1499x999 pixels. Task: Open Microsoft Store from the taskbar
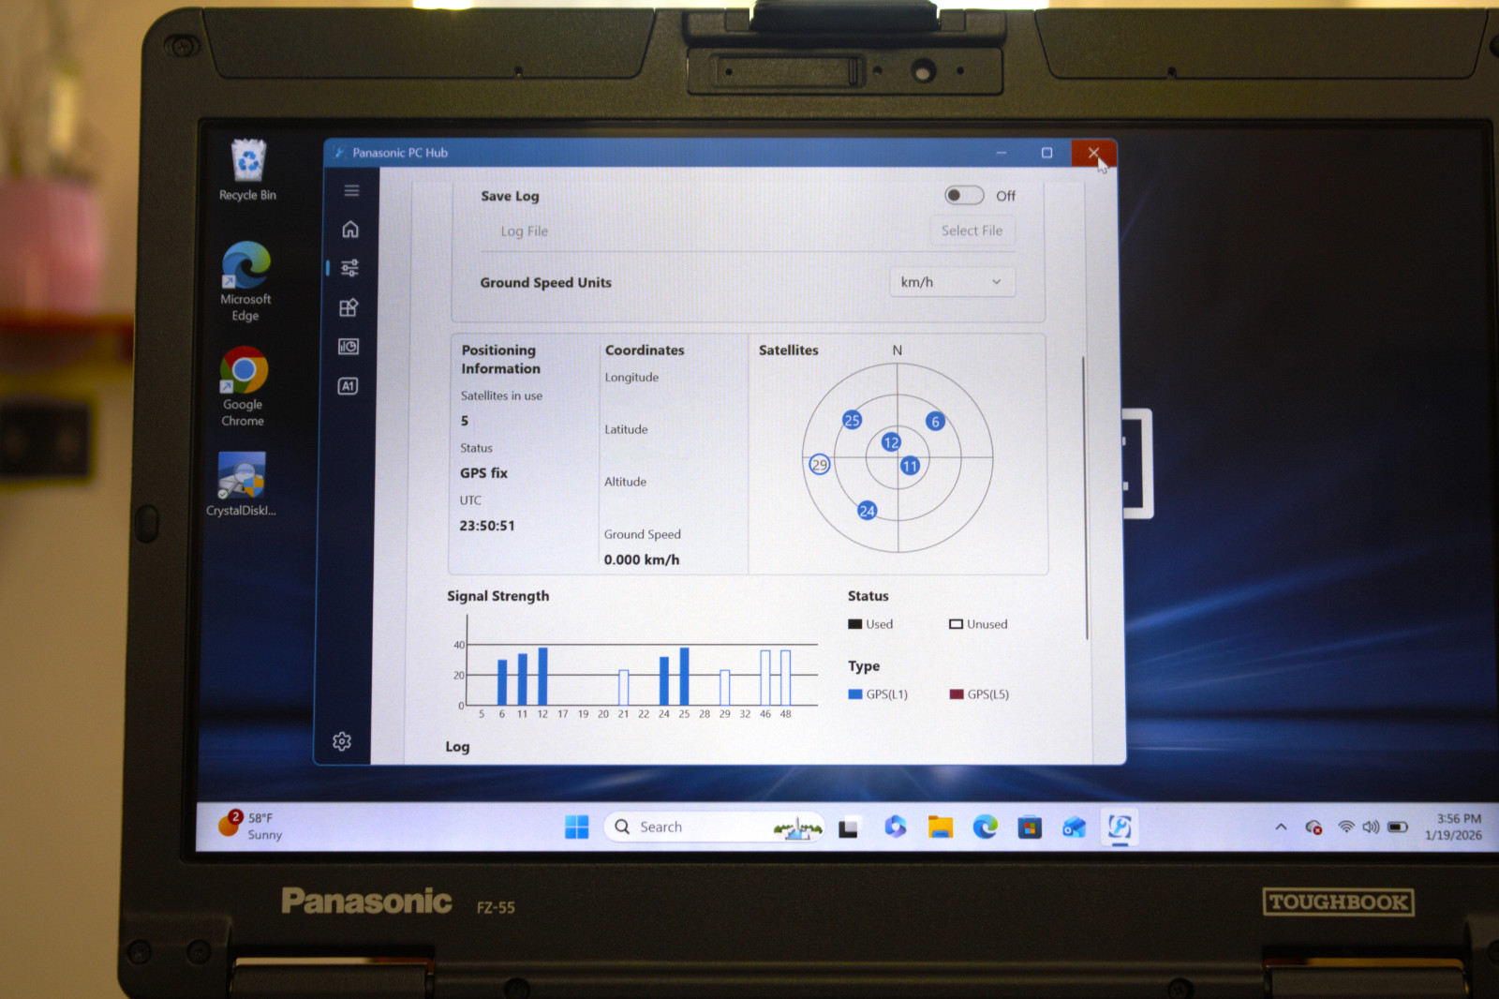pos(1030,828)
